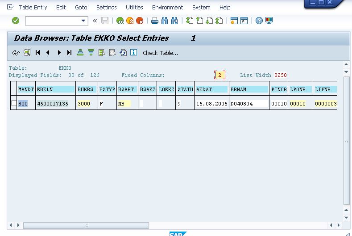Image resolution: width=352 pixels, height=236 pixels.
Task: Click the STATU column header
Action: click(185, 89)
